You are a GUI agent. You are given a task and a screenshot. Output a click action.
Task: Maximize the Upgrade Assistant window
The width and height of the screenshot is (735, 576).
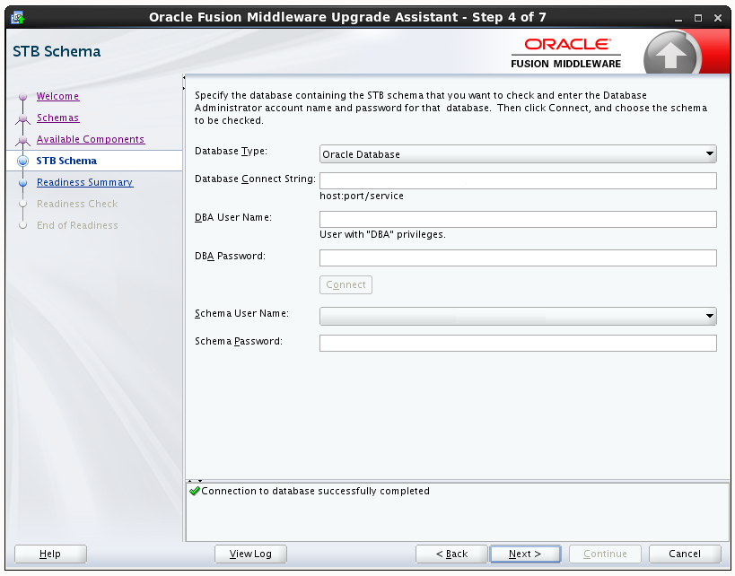(698, 18)
